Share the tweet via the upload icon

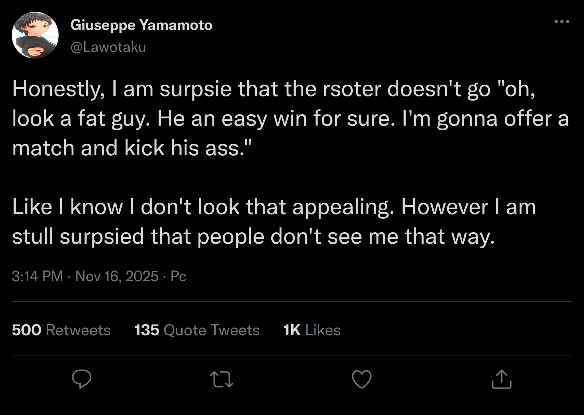click(x=502, y=379)
